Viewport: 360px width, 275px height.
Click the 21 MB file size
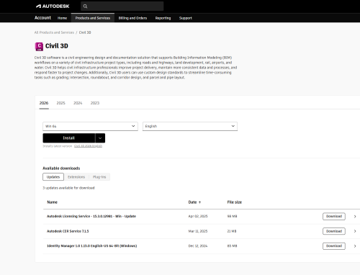click(x=232, y=231)
